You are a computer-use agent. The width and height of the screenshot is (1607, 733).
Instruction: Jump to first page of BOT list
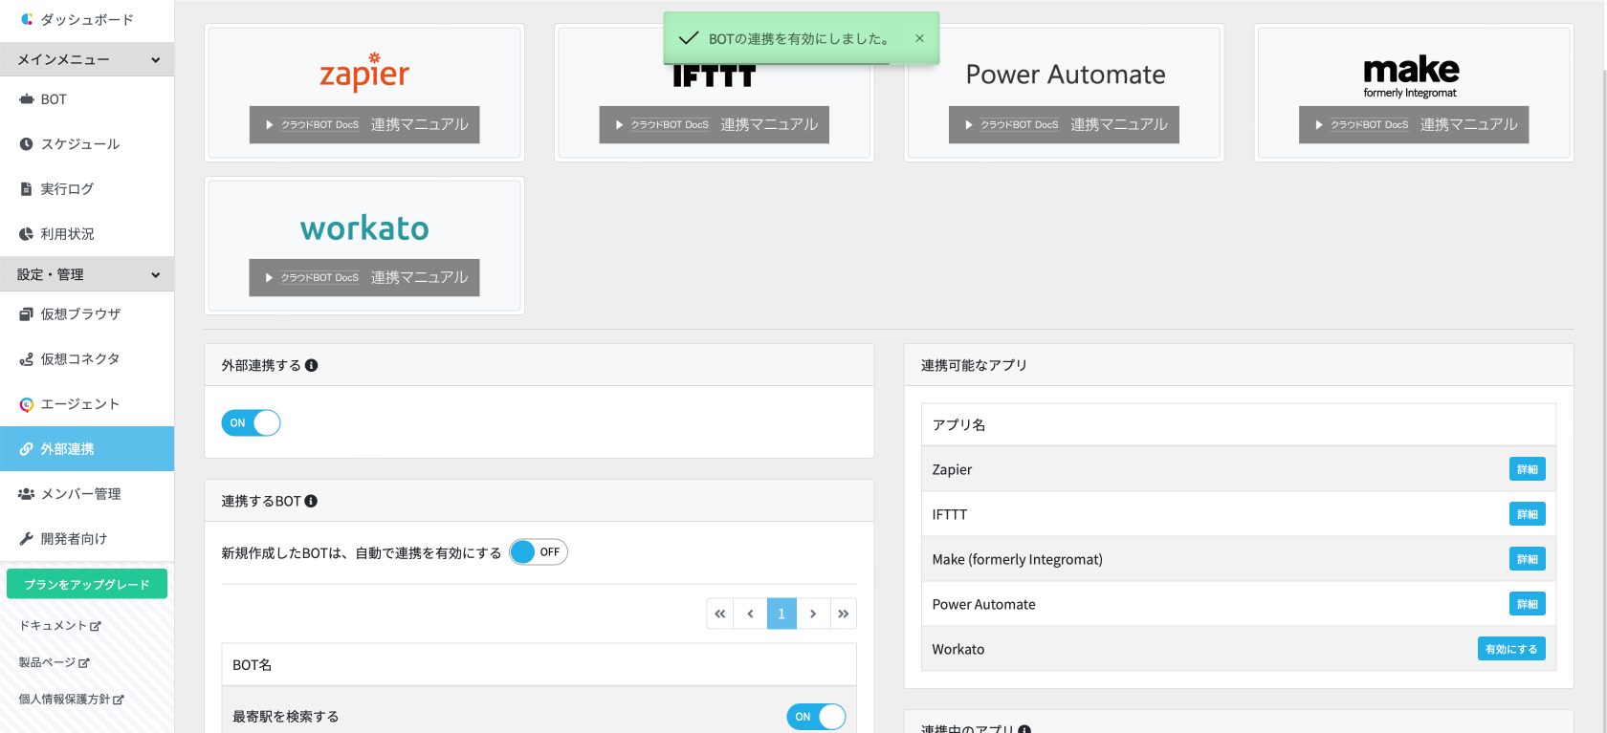click(720, 614)
